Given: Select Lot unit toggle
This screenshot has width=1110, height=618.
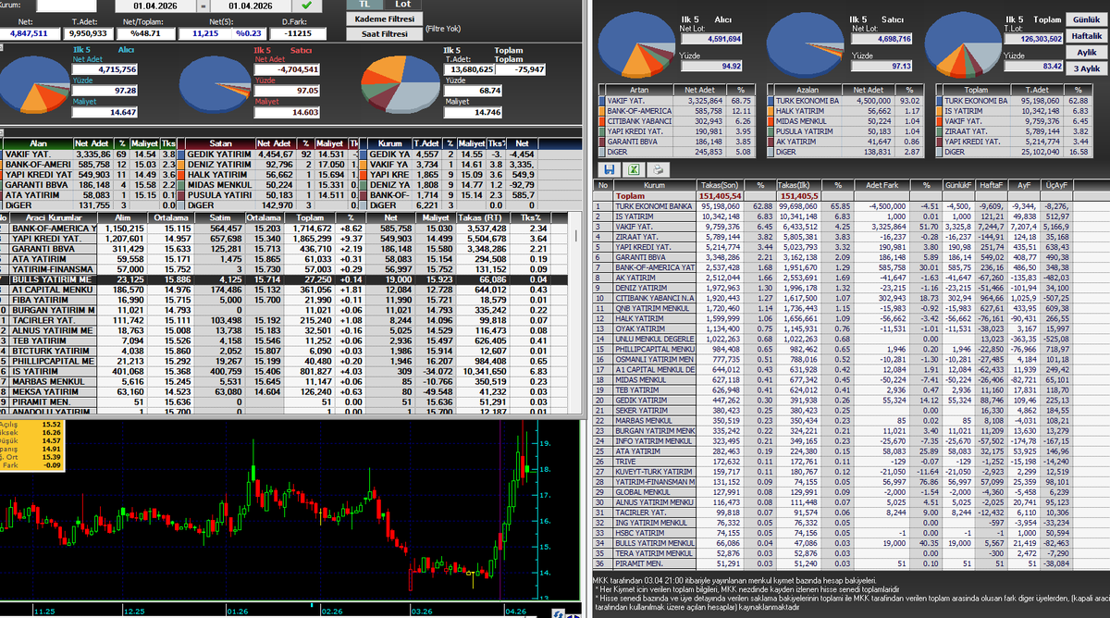Looking at the screenshot, I should click(x=402, y=5).
